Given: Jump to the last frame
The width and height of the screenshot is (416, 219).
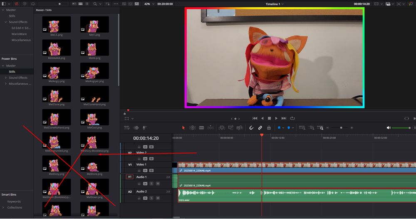Looking at the screenshot, I should coord(284,118).
